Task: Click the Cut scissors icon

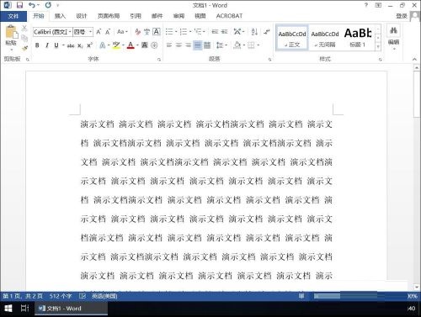Action: tap(24, 28)
